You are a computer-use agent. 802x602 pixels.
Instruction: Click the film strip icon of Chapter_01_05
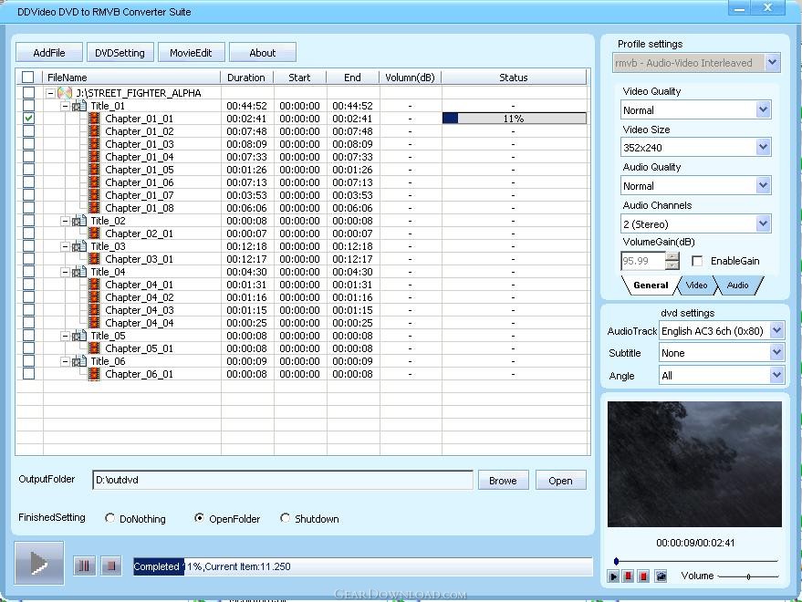94,170
